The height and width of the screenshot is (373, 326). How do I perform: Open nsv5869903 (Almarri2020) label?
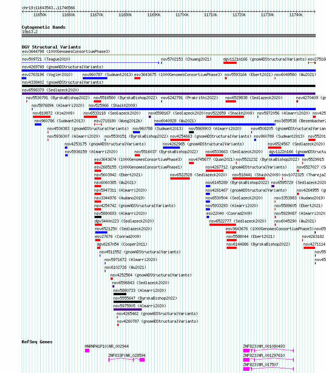215,128
